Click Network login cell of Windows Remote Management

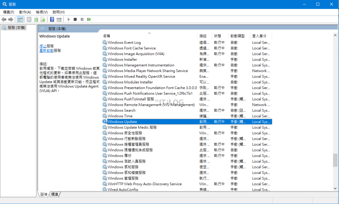pyautogui.click(x=261, y=105)
